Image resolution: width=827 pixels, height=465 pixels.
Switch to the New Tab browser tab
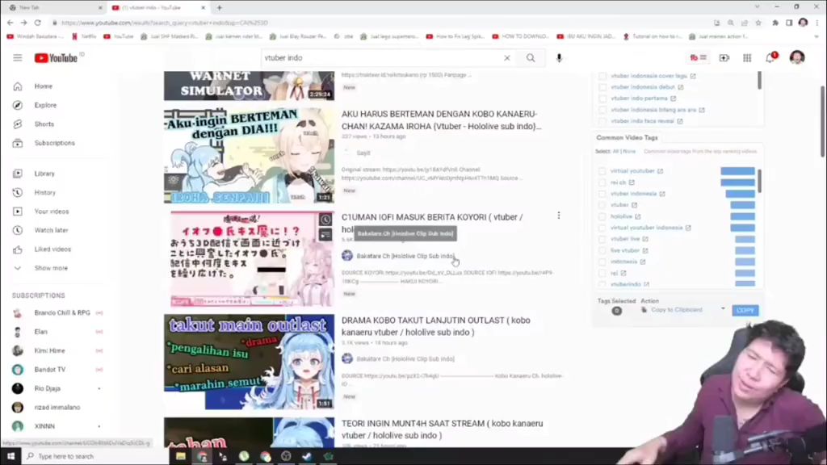coord(54,8)
